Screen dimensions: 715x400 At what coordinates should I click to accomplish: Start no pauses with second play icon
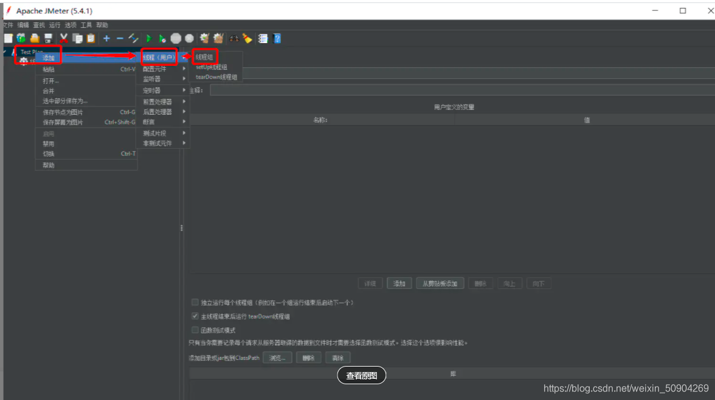pyautogui.click(x=162, y=38)
